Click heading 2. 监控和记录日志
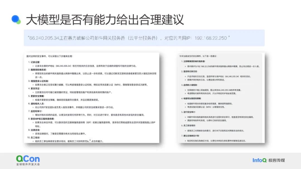 pyautogui.click(x=189, y=71)
